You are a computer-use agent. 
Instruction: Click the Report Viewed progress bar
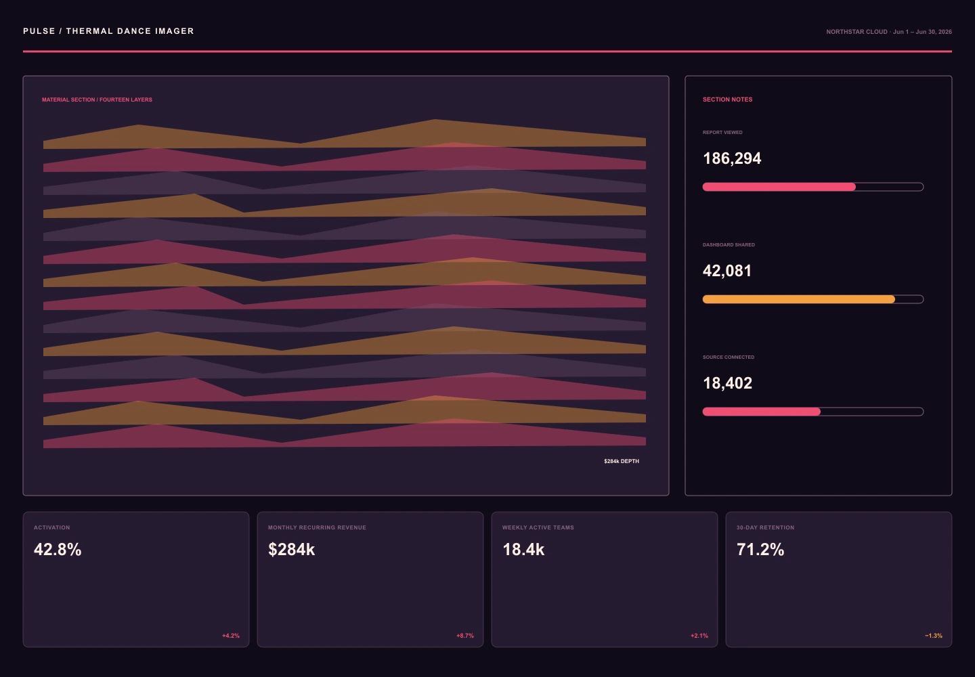813,187
